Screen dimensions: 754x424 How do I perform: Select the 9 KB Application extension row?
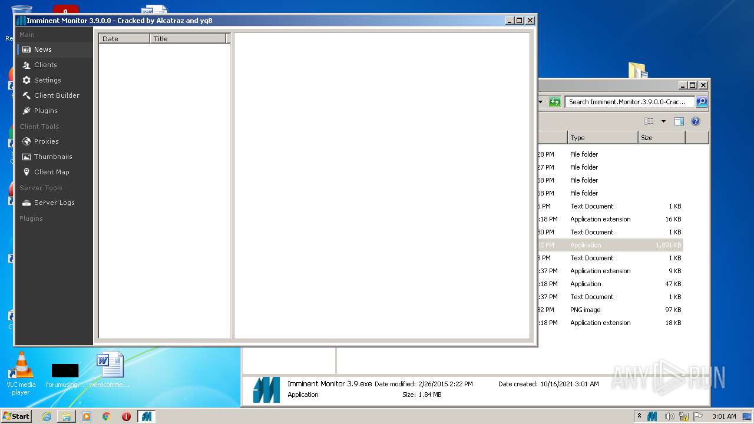(x=610, y=271)
